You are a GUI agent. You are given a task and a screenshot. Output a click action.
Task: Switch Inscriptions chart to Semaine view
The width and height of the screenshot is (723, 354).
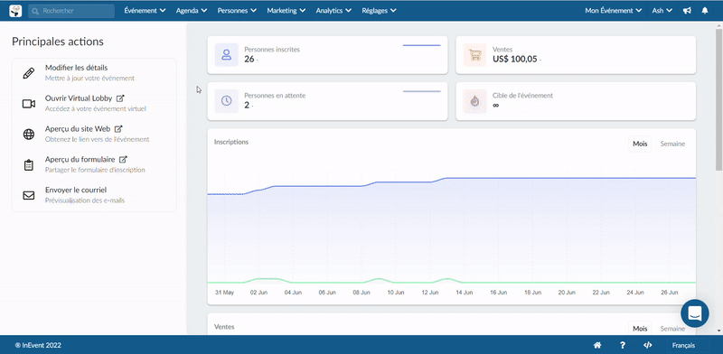tap(672, 144)
